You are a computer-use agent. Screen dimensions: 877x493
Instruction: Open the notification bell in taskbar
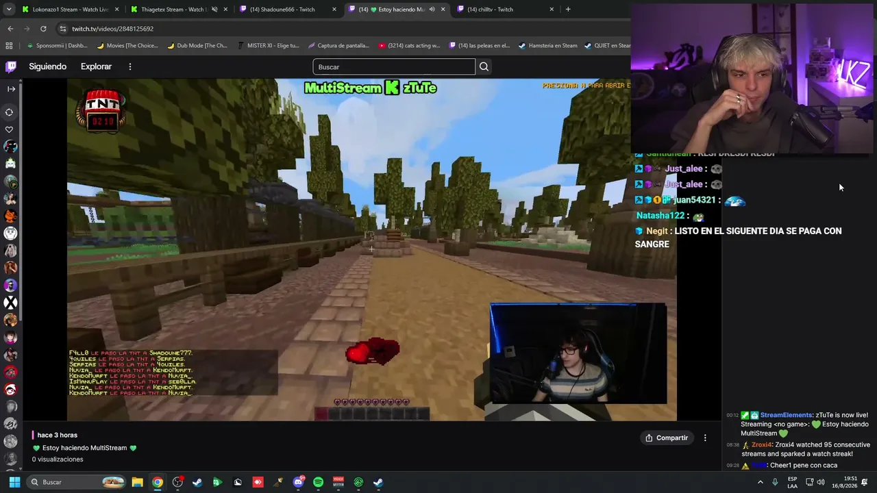pos(865,482)
